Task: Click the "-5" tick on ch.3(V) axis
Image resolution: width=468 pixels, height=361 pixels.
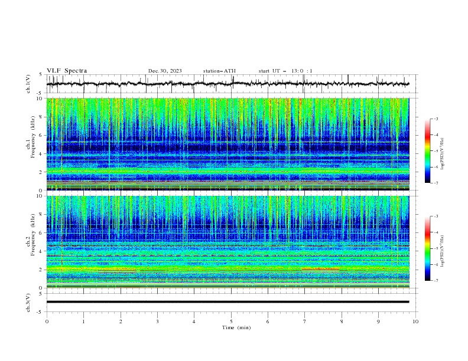Action: point(40,312)
